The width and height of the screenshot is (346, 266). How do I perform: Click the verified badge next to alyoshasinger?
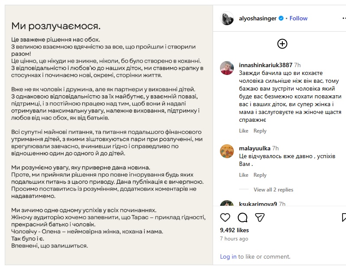point(281,18)
